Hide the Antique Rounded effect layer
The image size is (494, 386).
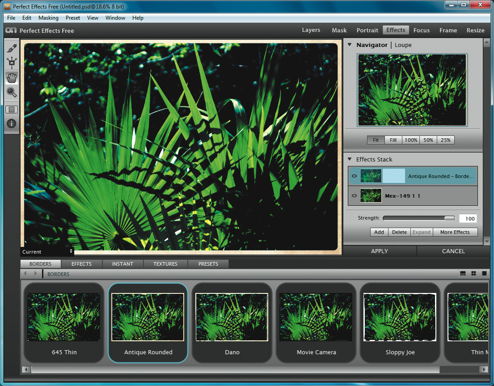354,176
